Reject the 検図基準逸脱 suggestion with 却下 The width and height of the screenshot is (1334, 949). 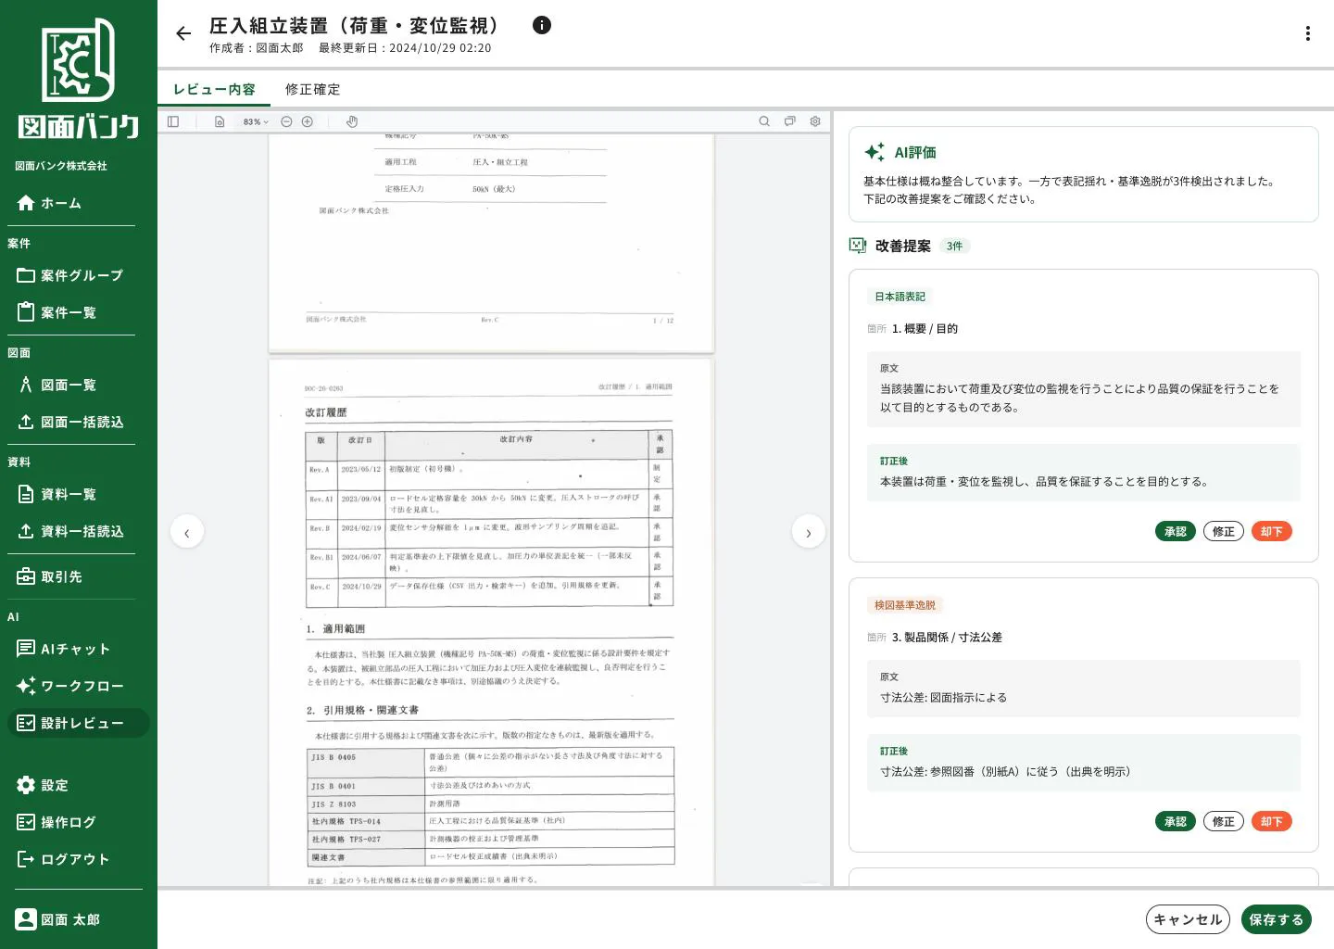(x=1272, y=821)
